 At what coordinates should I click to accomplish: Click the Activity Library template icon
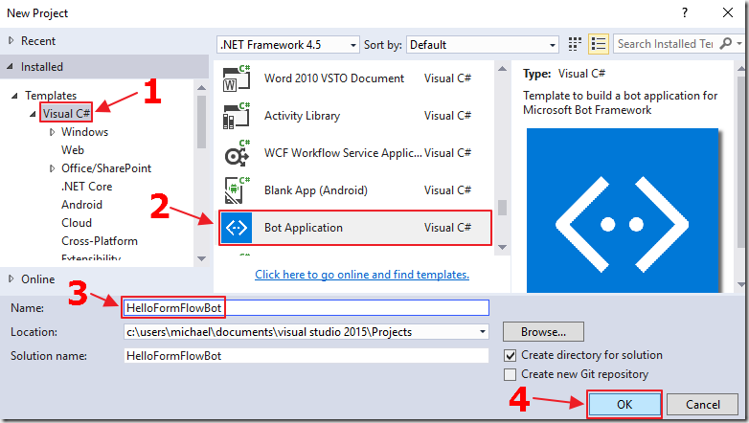point(237,116)
